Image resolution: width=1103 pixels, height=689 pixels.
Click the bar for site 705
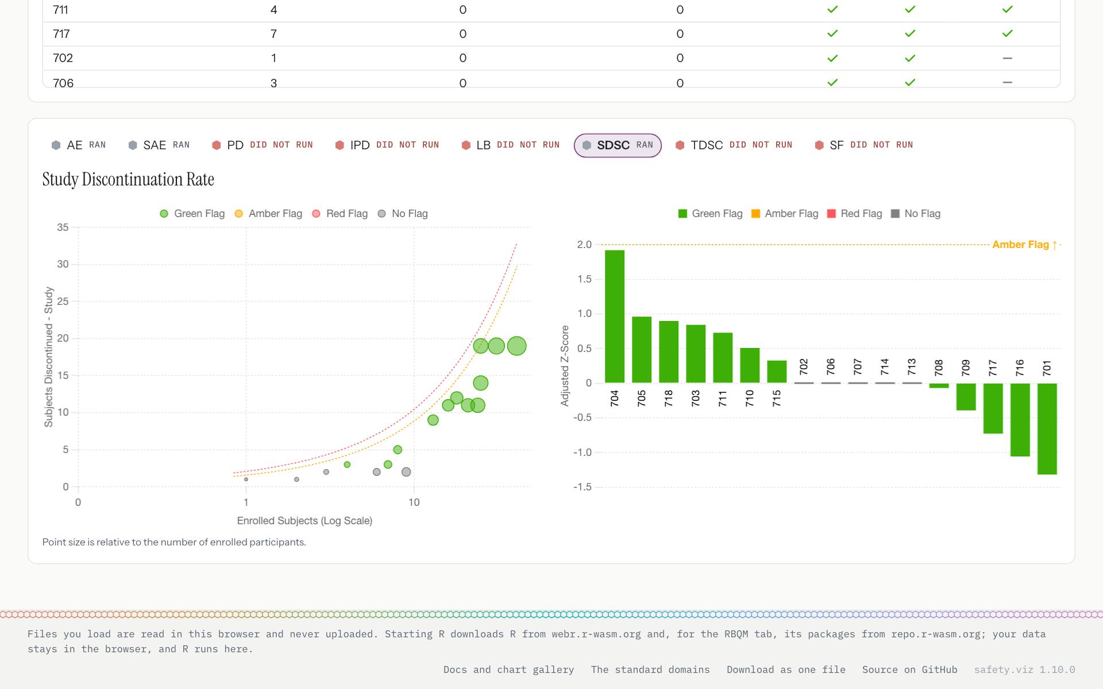(x=642, y=350)
